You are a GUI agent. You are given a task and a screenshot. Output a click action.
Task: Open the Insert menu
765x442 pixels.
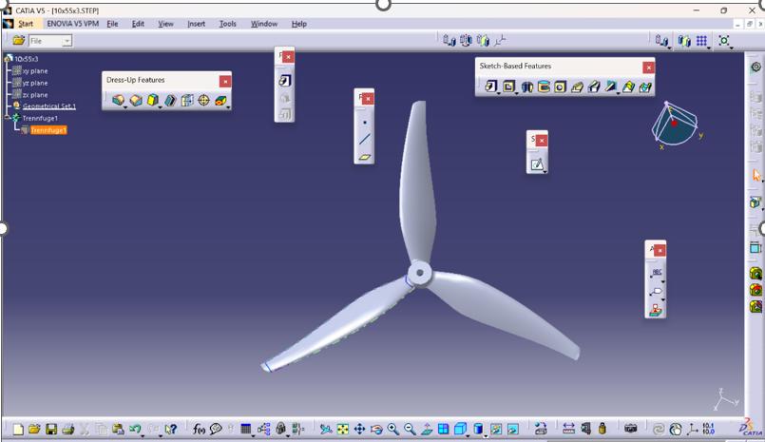[x=196, y=24]
